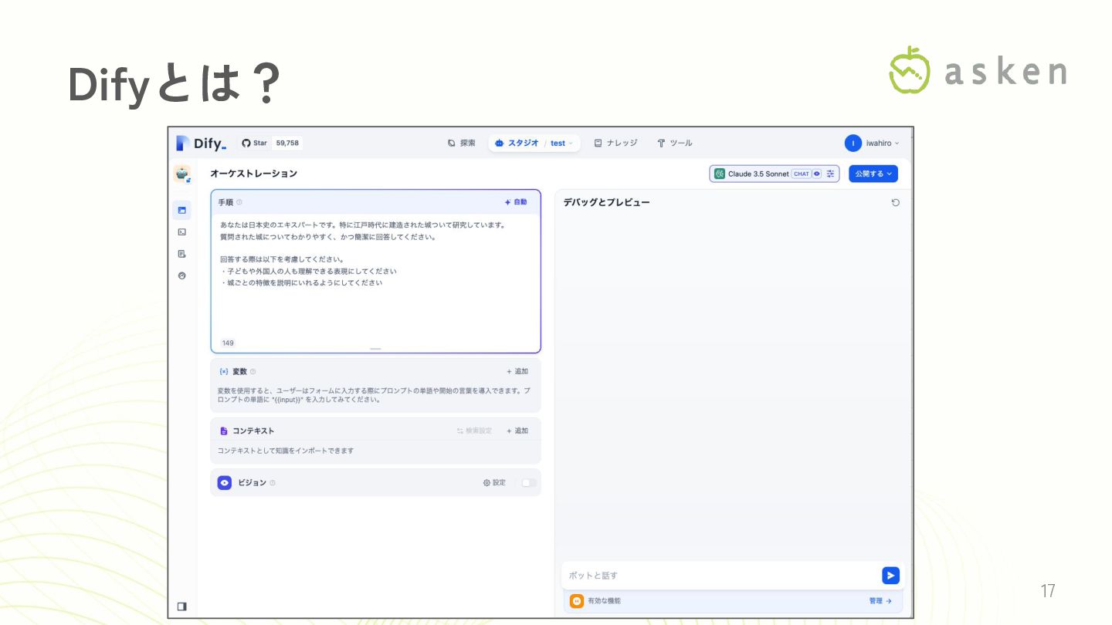The height and width of the screenshot is (625, 1112).
Task: Toggle the ビジョン switch on
Action: [527, 483]
